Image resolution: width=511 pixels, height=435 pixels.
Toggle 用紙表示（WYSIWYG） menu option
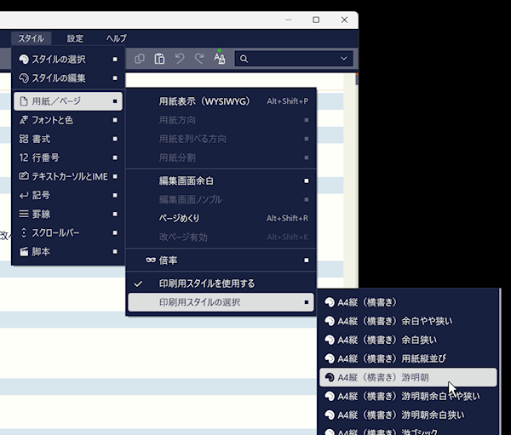coord(204,101)
